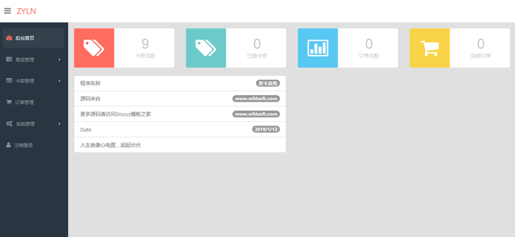Click the yellow shopping cart icon
515x237 pixels.
(x=430, y=48)
